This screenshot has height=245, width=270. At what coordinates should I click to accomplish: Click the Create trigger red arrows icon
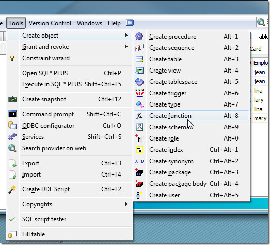pos(139,93)
